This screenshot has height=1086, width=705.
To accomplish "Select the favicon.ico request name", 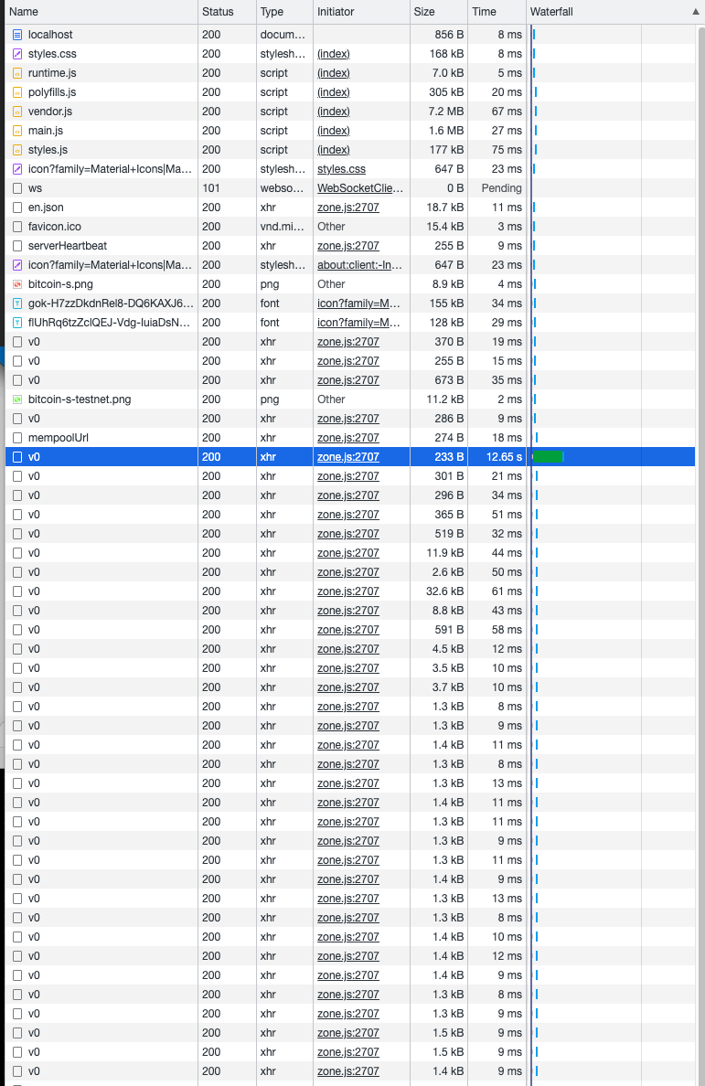I will point(55,227).
